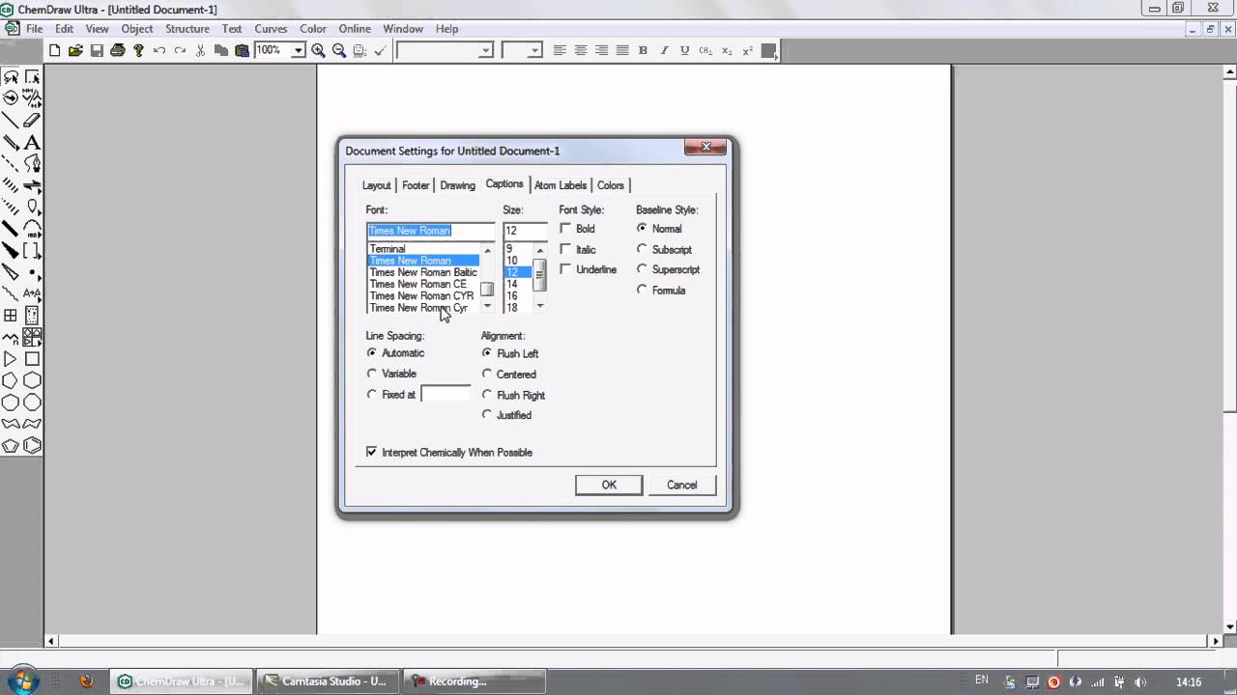
Task: Choose Centered alignment option
Action: [x=487, y=374]
